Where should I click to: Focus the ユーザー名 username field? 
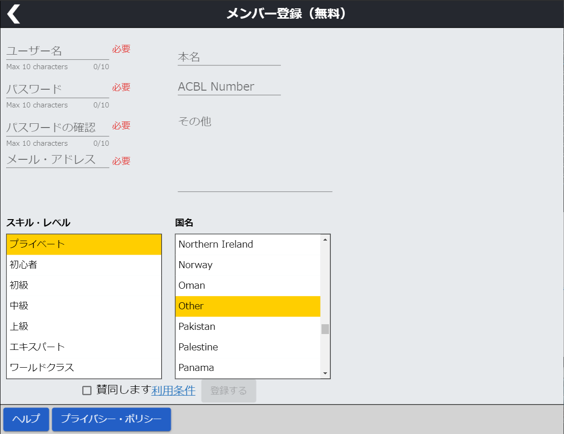click(57, 51)
